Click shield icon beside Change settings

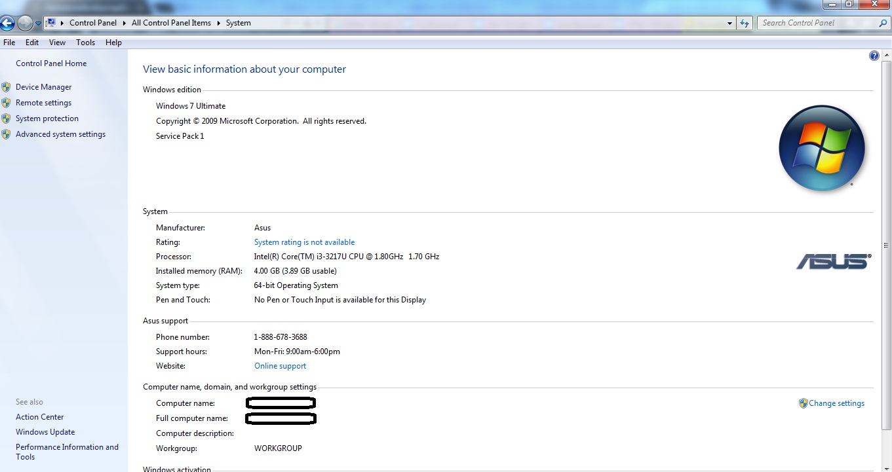pos(804,403)
